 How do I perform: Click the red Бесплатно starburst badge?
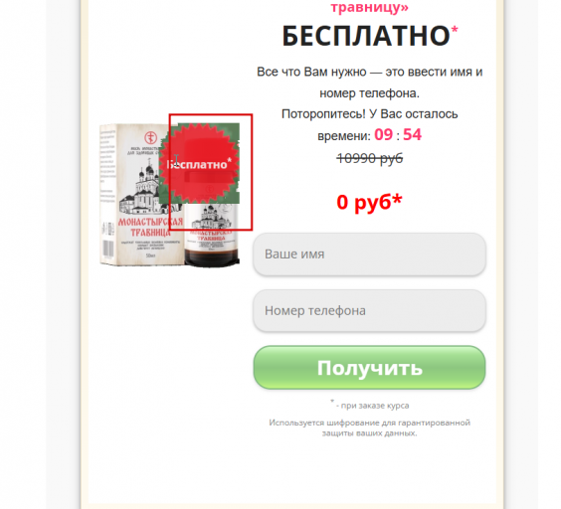click(x=200, y=163)
